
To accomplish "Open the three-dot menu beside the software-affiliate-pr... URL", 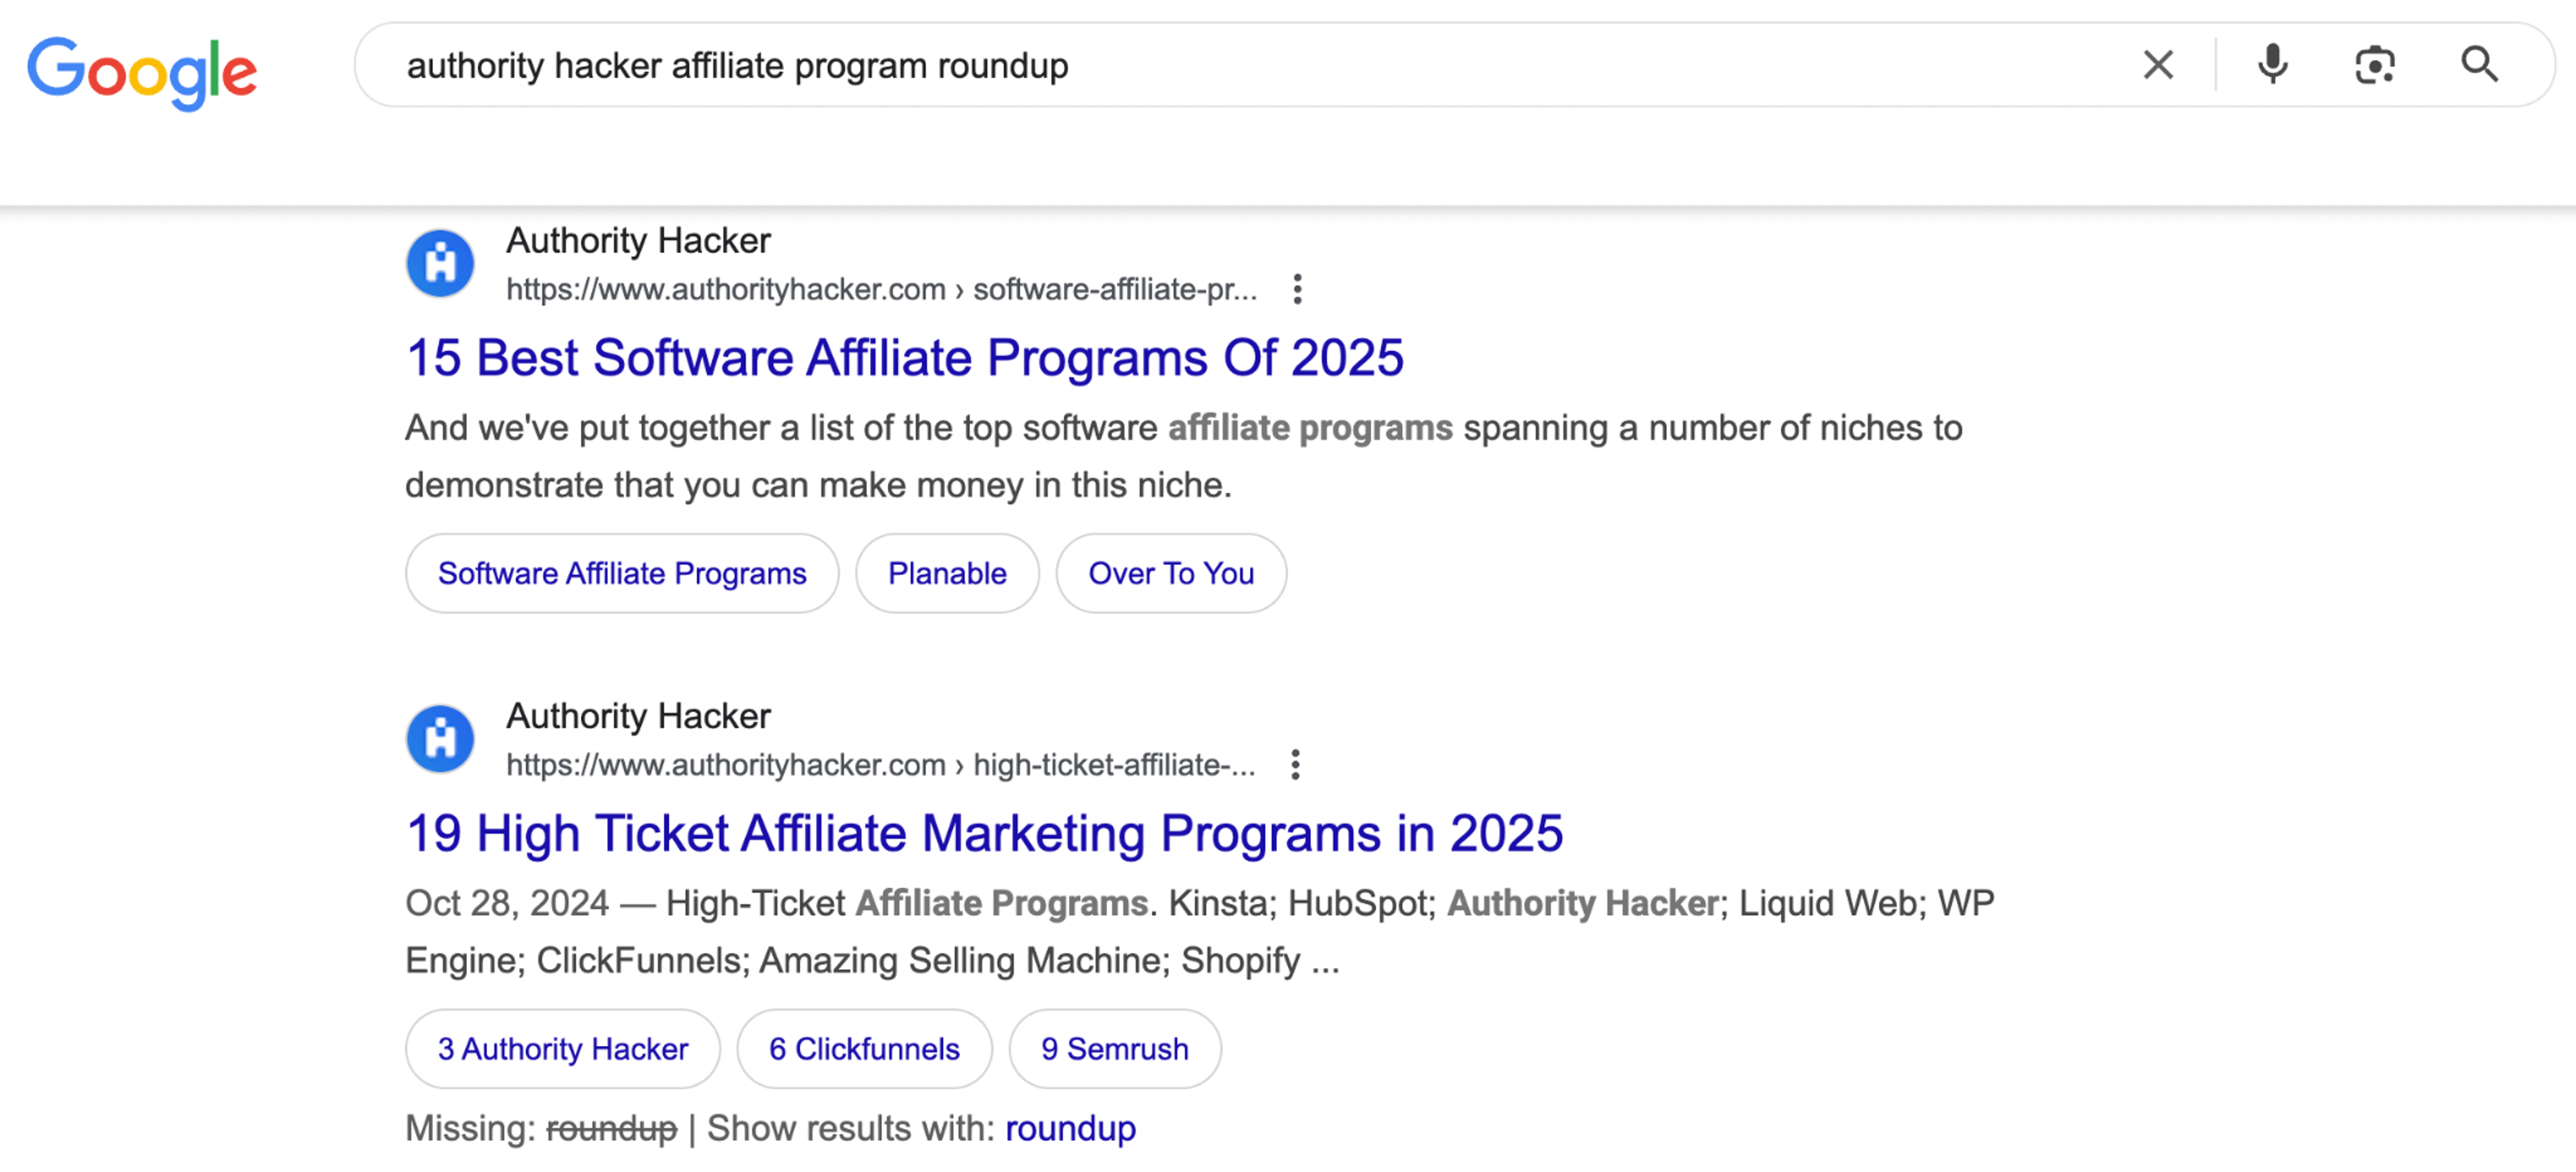I will tap(1297, 289).
